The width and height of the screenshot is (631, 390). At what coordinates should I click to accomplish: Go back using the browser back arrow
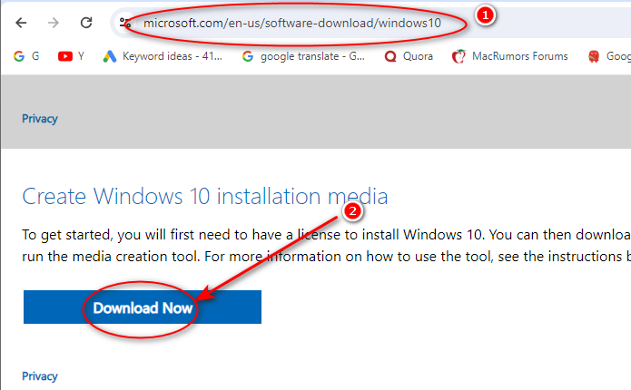(x=21, y=23)
